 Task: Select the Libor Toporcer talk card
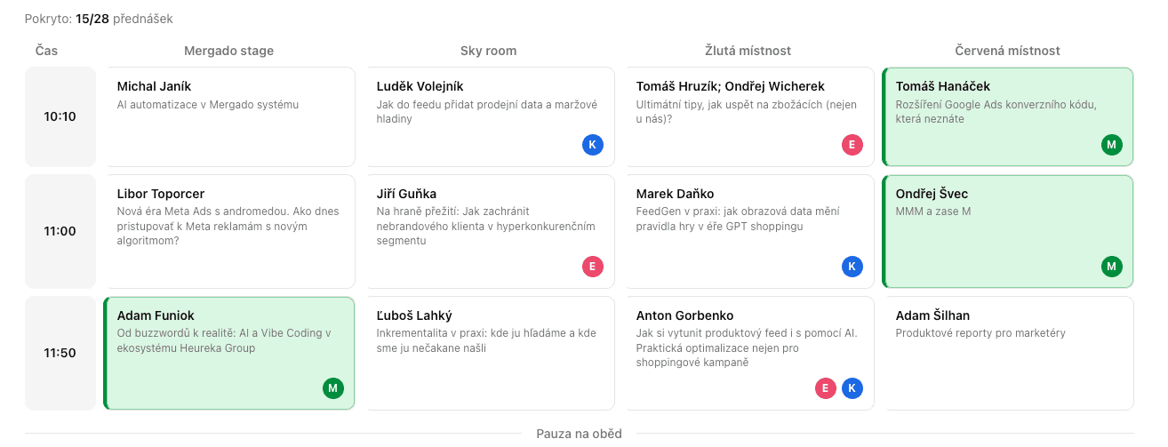point(230,231)
